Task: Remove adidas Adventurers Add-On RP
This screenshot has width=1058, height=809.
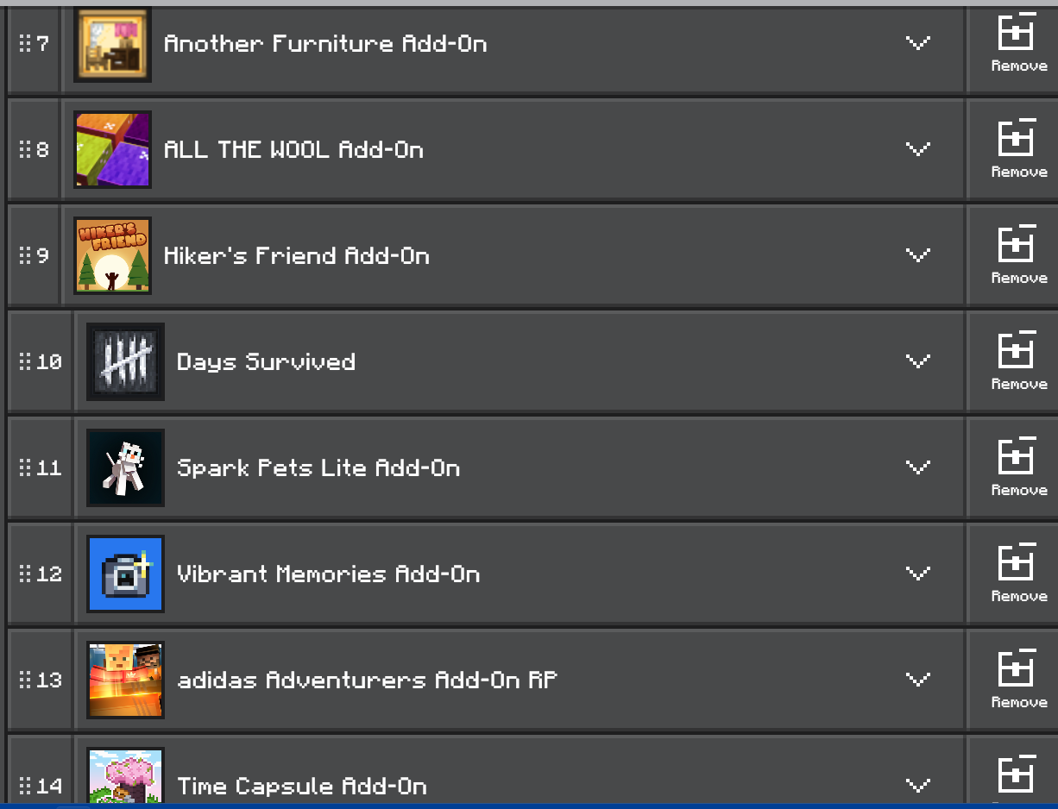Action: (1017, 681)
